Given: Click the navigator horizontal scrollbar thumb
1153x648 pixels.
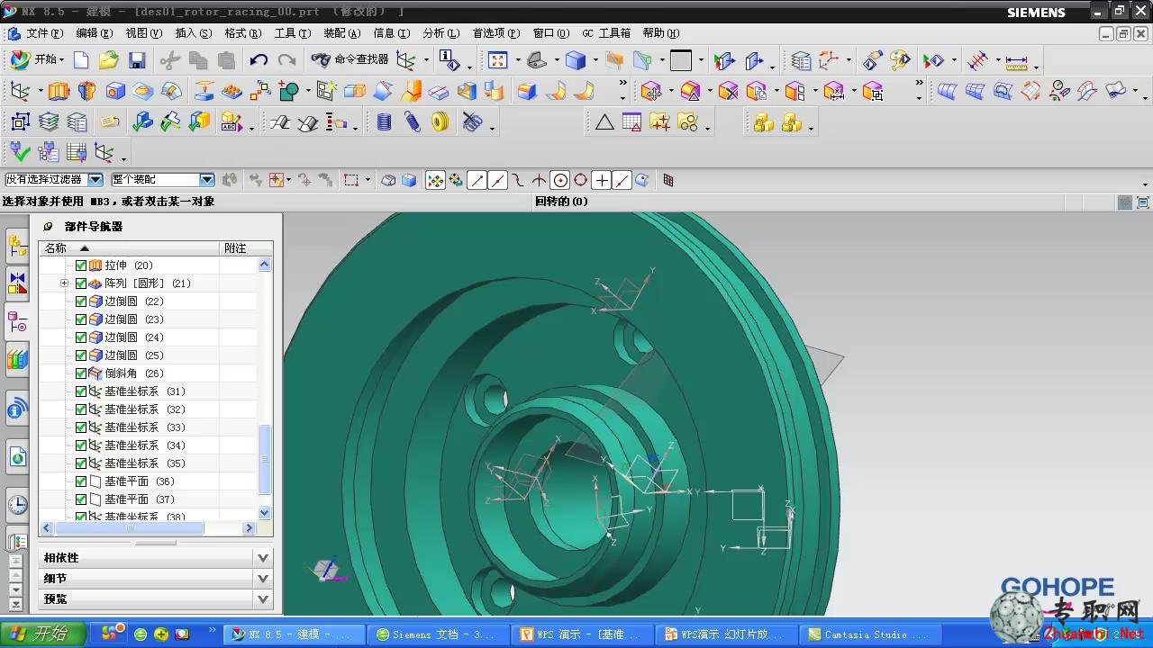Looking at the screenshot, I should click(x=130, y=528).
